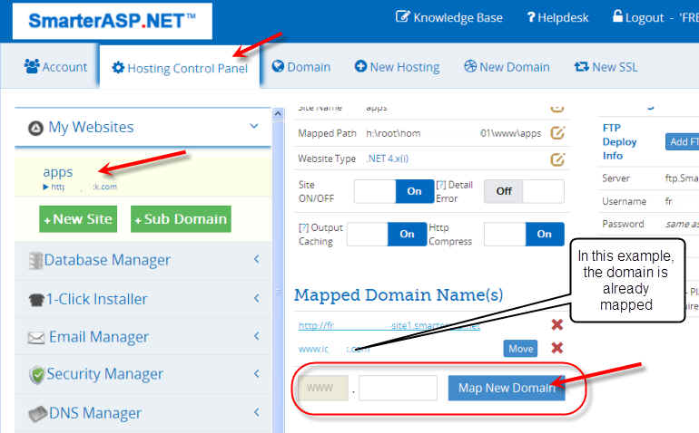The height and width of the screenshot is (433, 699).
Task: Click the New Domain globe icon
Action: [470, 66]
